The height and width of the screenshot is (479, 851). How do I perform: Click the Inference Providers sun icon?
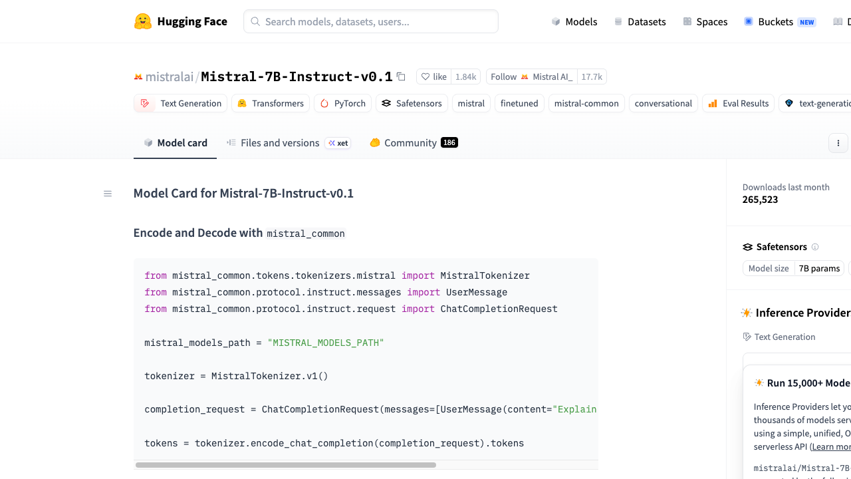(747, 313)
